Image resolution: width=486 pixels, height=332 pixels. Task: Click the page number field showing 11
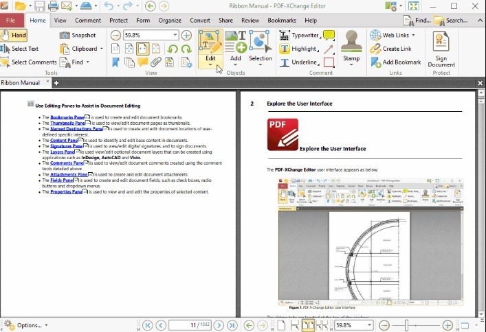190,325
